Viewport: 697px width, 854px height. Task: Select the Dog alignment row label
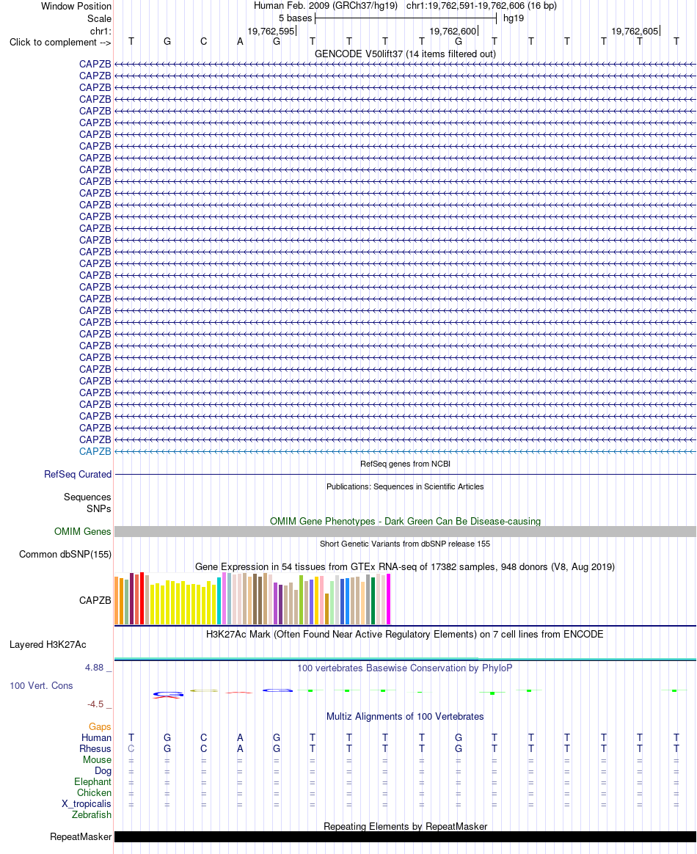tap(103, 771)
